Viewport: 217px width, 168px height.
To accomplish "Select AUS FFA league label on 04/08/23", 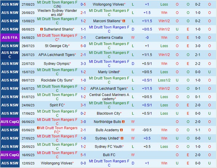I will [10, 38].
